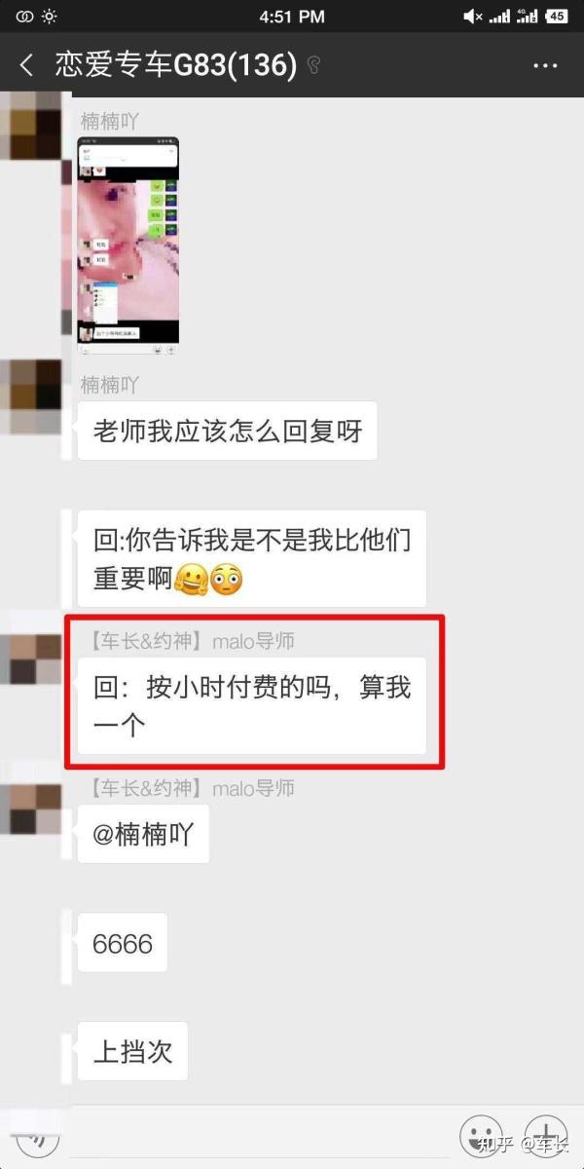Open the shared screenshot image from 楠楠吖
The image size is (584, 1169).
[128, 245]
